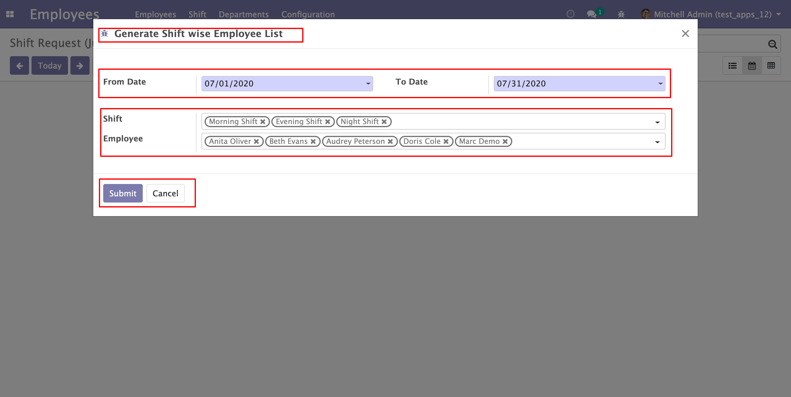The height and width of the screenshot is (397, 791).
Task: Open Mitchell Admin user menu caret
Action: (779, 14)
